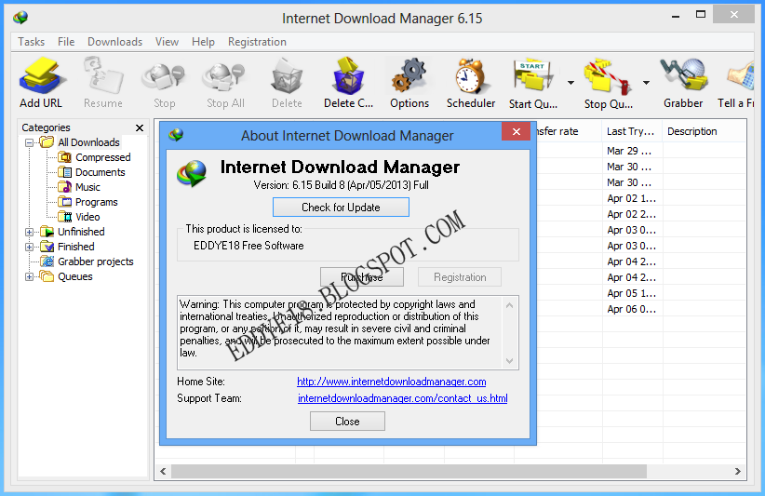Click the Last Try column header
Image resolution: width=765 pixels, height=496 pixels.
631,131
